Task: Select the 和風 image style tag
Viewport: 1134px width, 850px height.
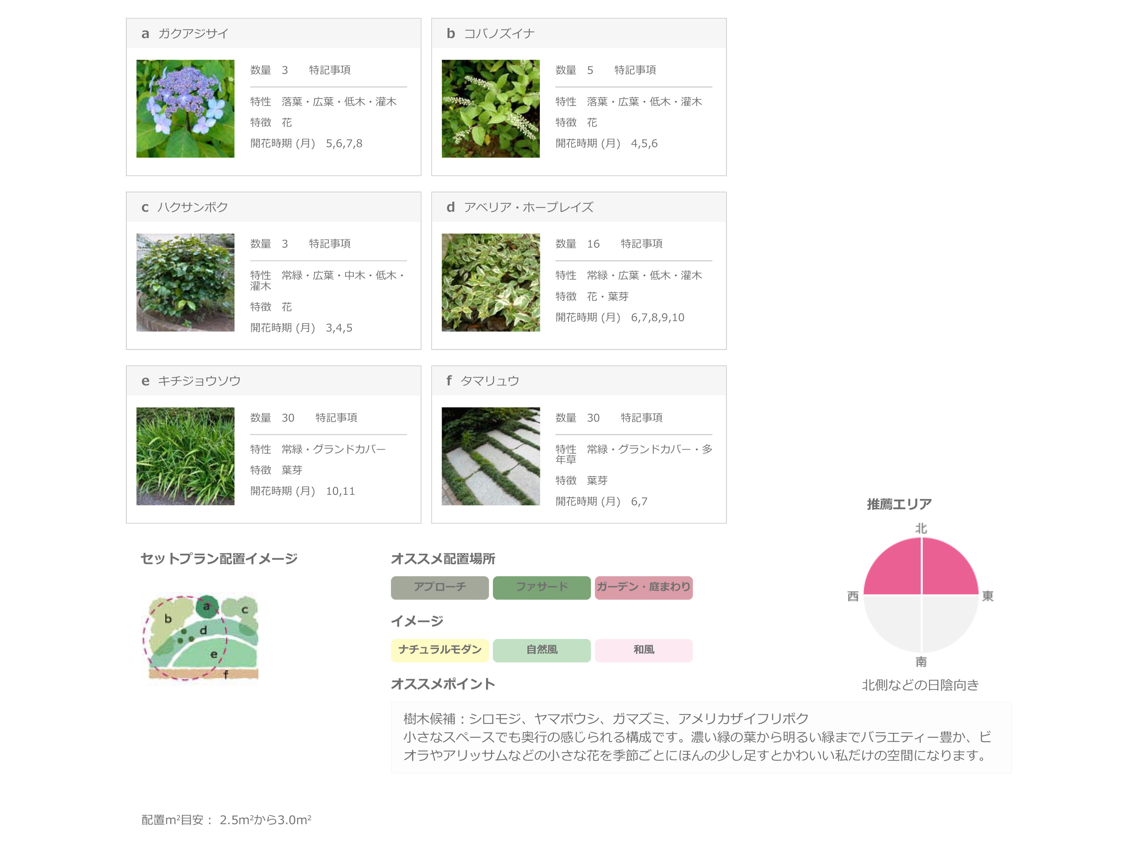Action: click(x=643, y=650)
